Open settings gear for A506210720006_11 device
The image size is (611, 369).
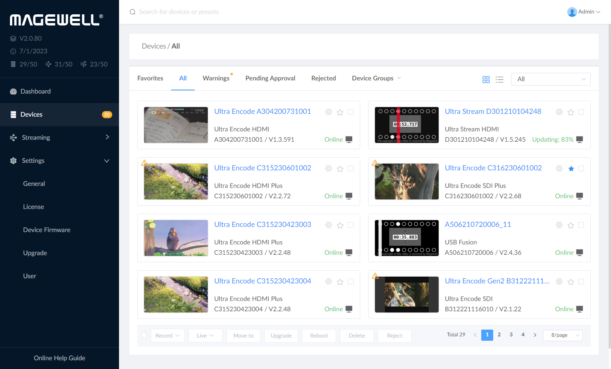pos(559,225)
